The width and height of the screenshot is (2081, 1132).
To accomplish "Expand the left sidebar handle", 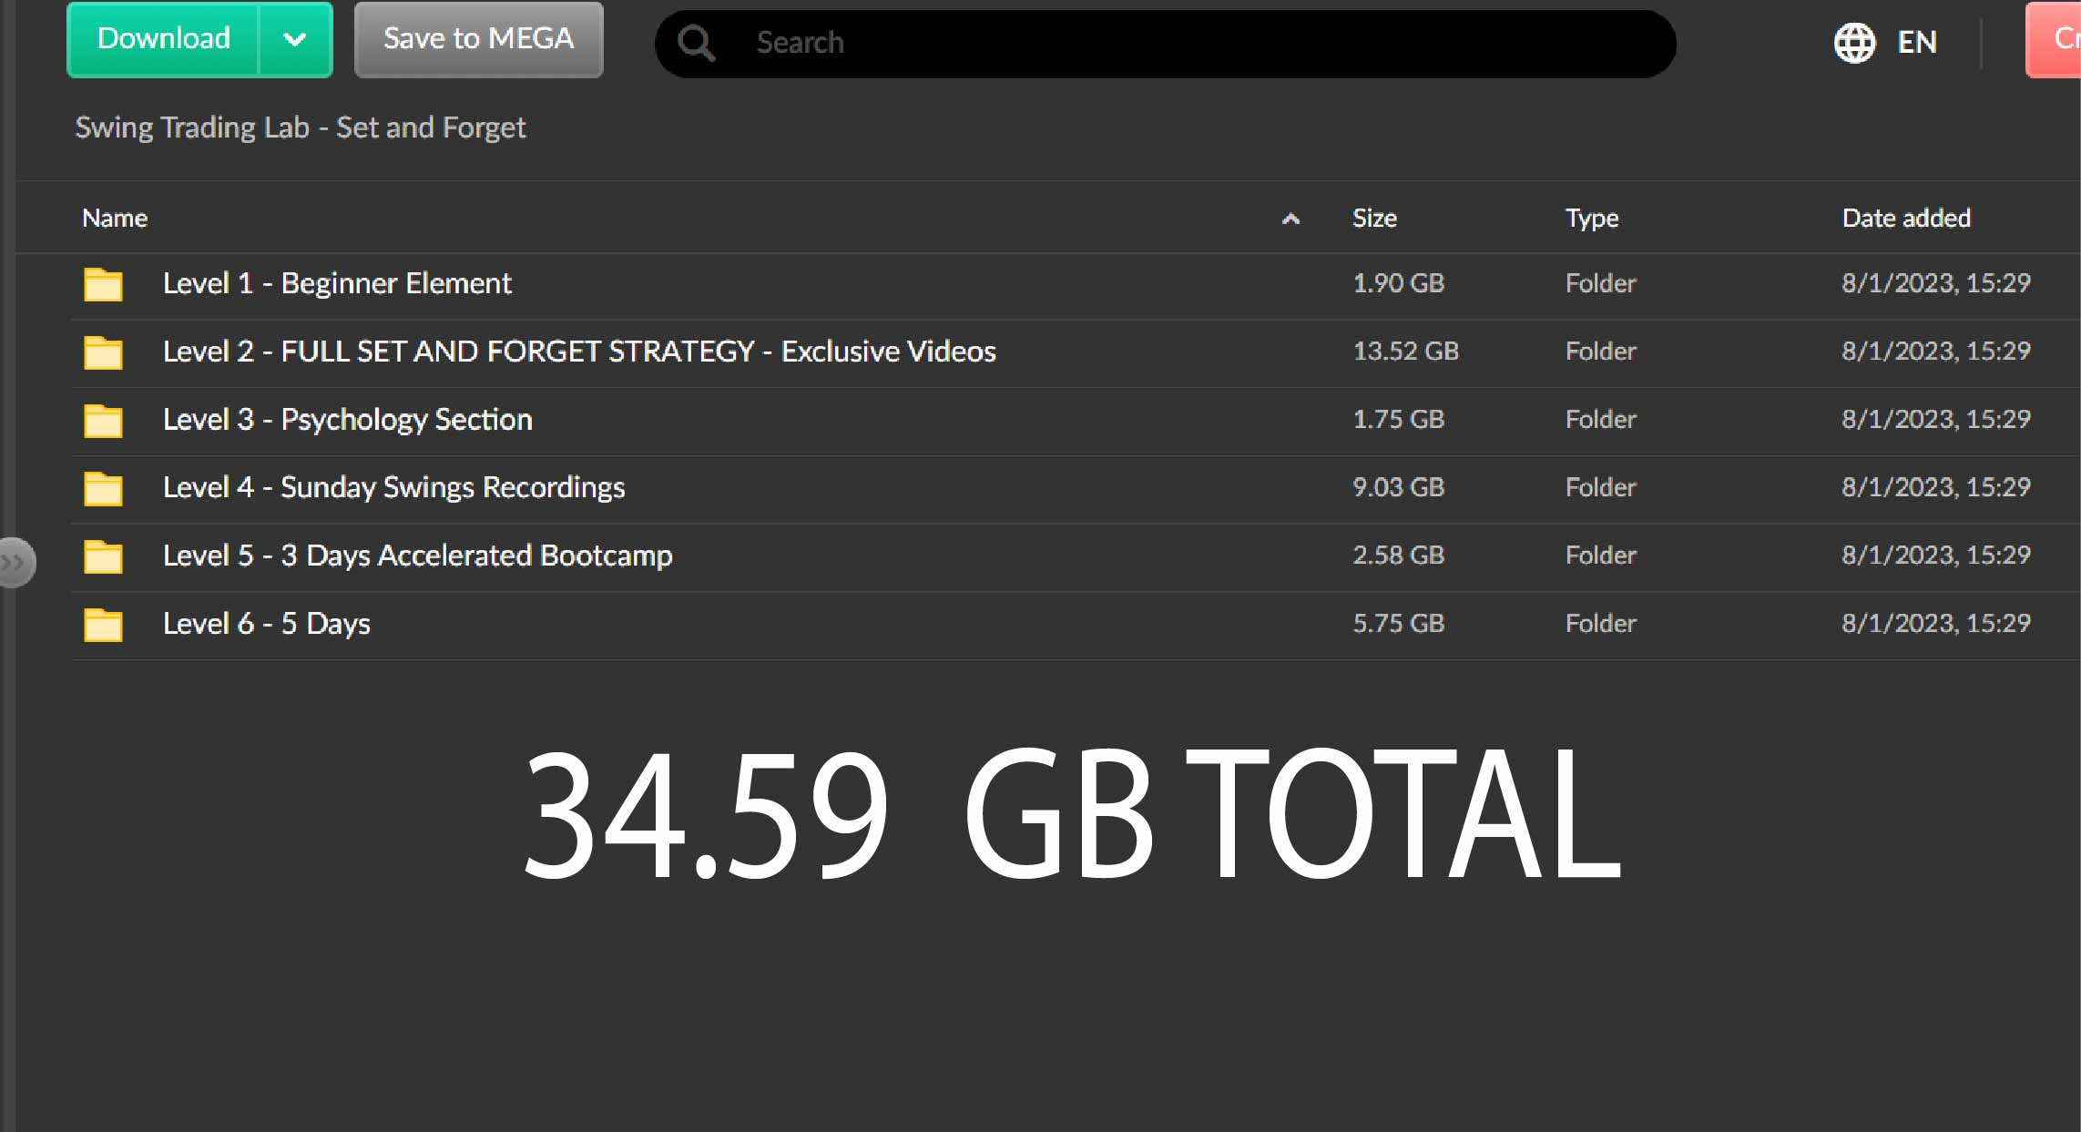I will (x=15, y=562).
